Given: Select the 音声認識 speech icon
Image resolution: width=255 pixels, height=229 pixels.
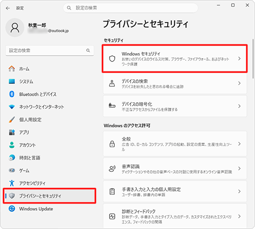Looking at the screenshot, I should 112,169.
